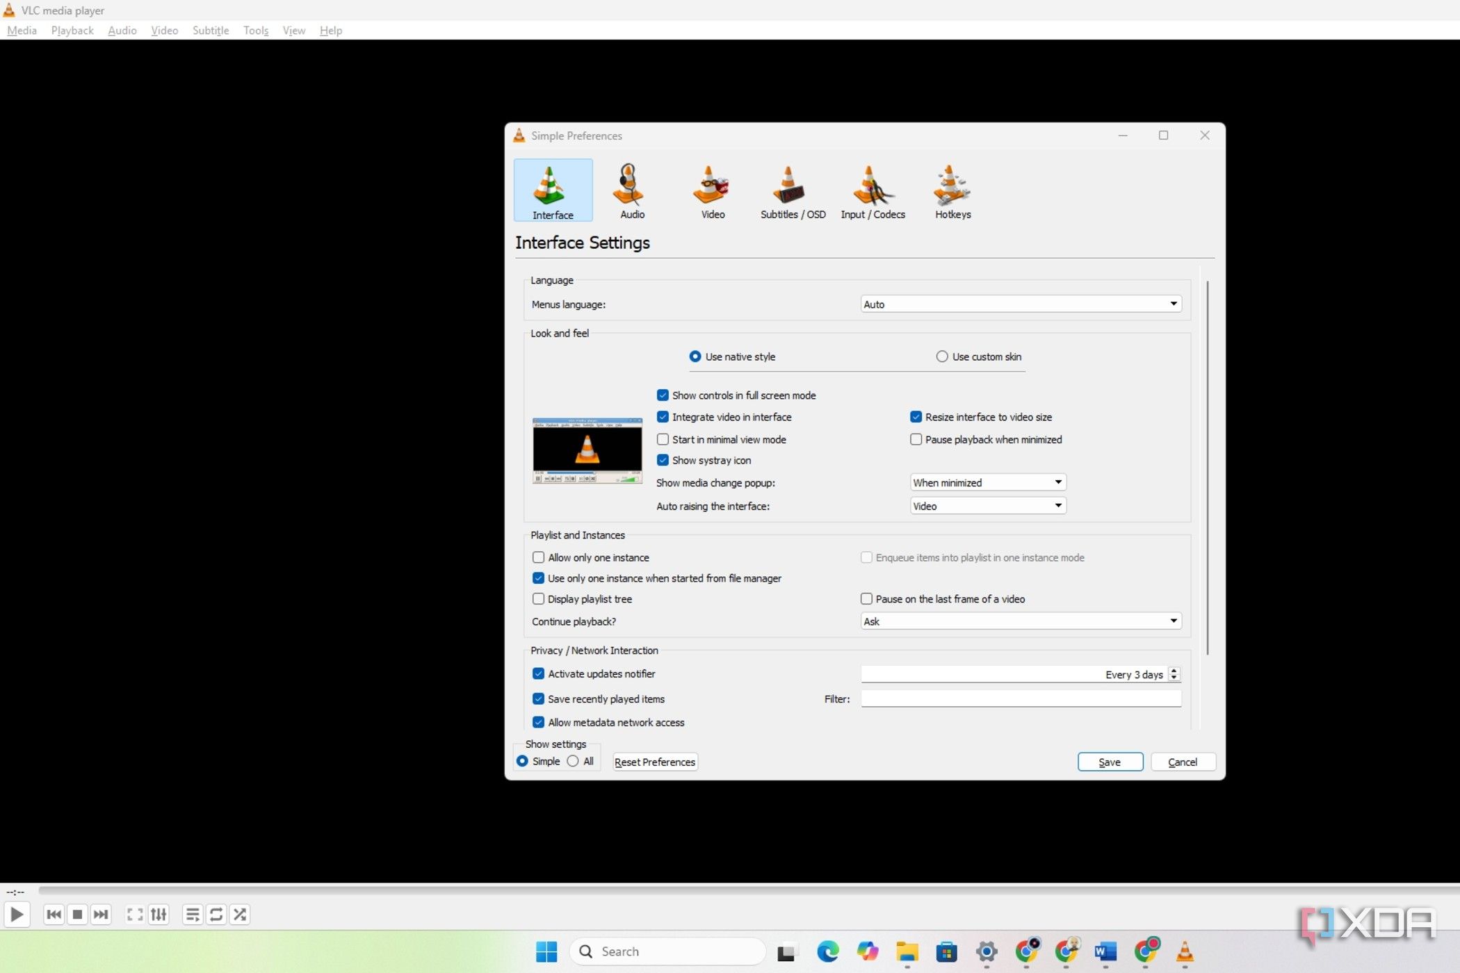Click the VLC playback seek bar
The image size is (1460, 973).
[x=749, y=890]
